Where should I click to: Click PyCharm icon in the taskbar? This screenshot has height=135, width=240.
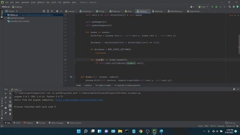click(x=154, y=131)
